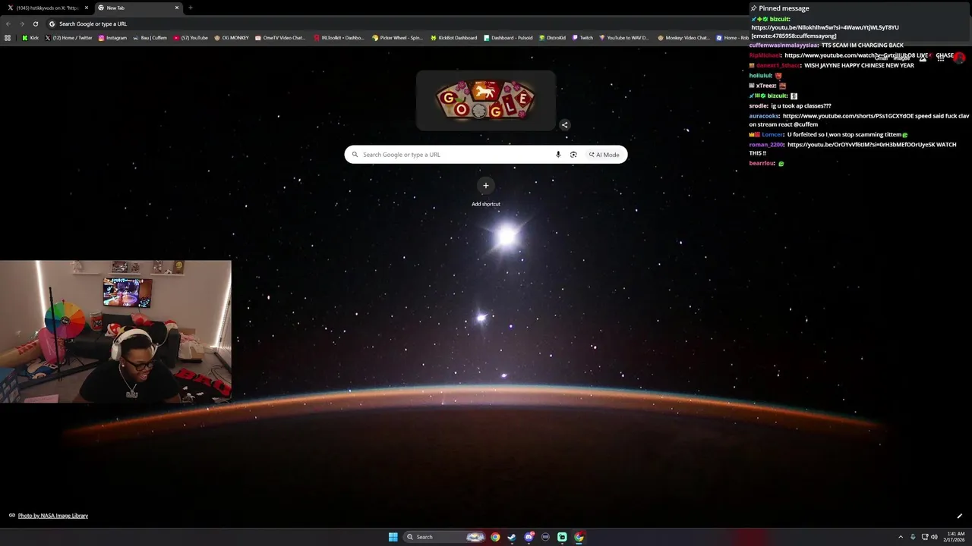972x546 pixels.
Task: Open the Bau | Cuffem bookmark
Action: tap(150, 37)
